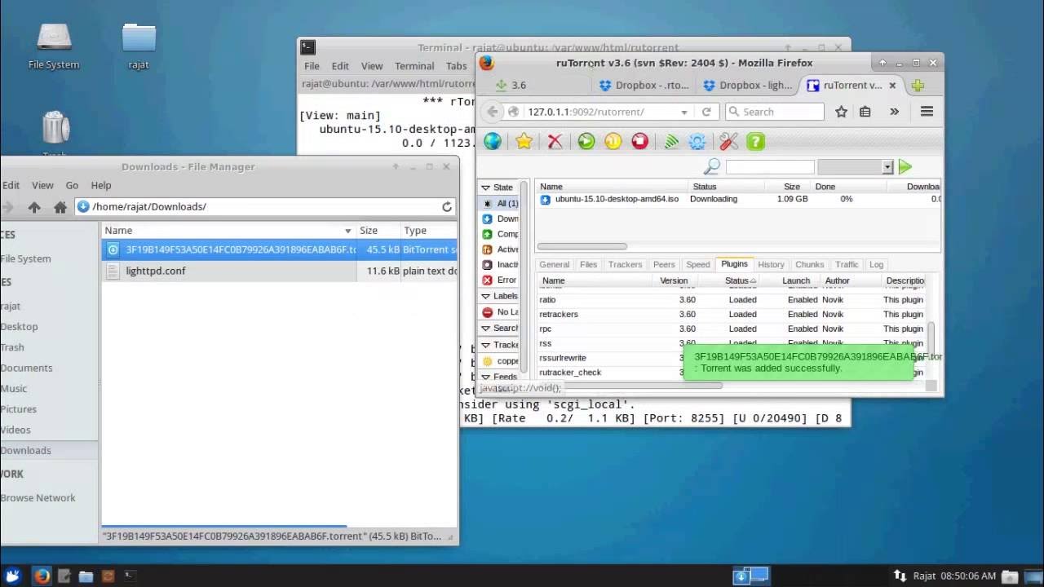The width and height of the screenshot is (1044, 587).
Task: Click the Firefox launcher in bottom panel
Action: pos(42,576)
